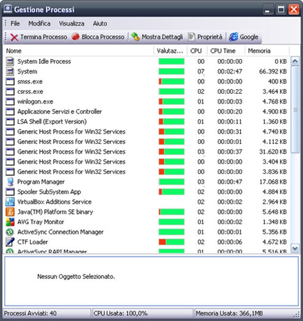Image resolution: width=303 pixels, height=321 pixels.
Task: Click the 00:00:47 CPU time value
Action: [230, 182]
